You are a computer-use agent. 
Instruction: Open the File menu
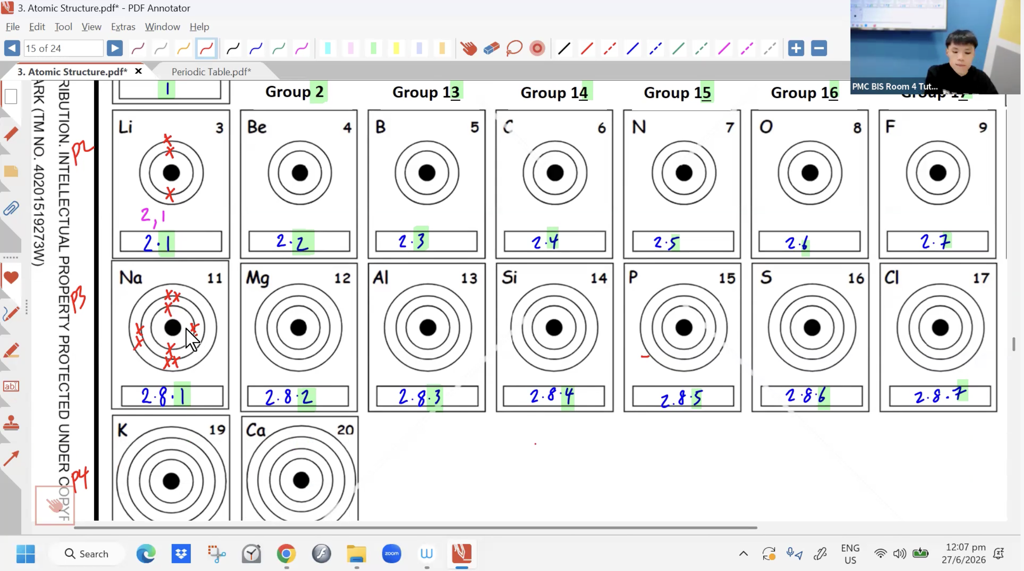[13, 27]
